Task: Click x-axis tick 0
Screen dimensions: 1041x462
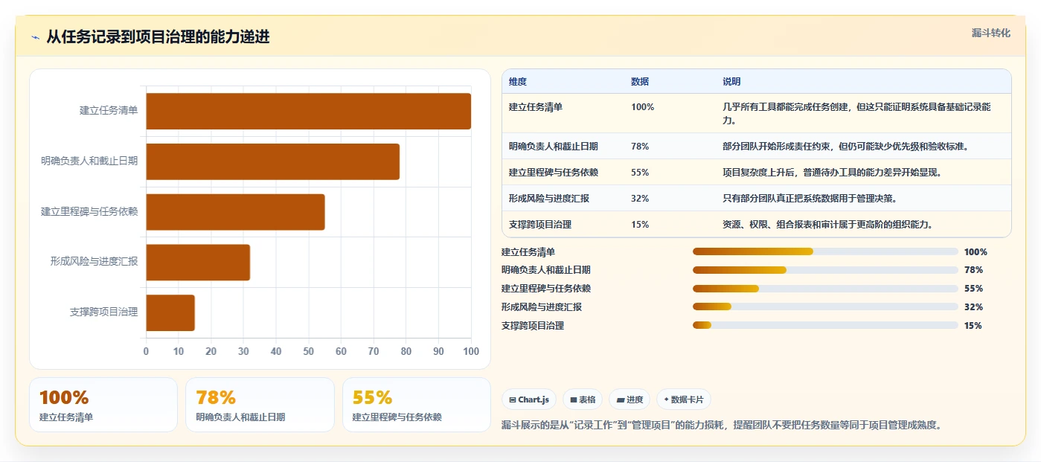Action: tap(146, 351)
